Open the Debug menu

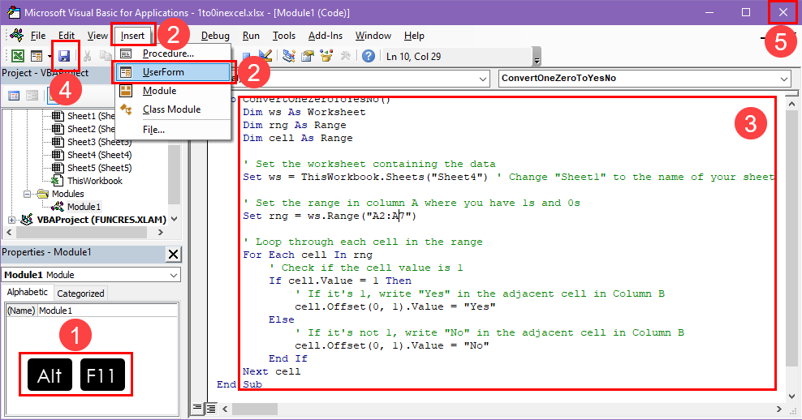[x=215, y=36]
